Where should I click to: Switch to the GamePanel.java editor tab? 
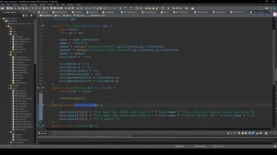pyautogui.click(x=60, y=12)
